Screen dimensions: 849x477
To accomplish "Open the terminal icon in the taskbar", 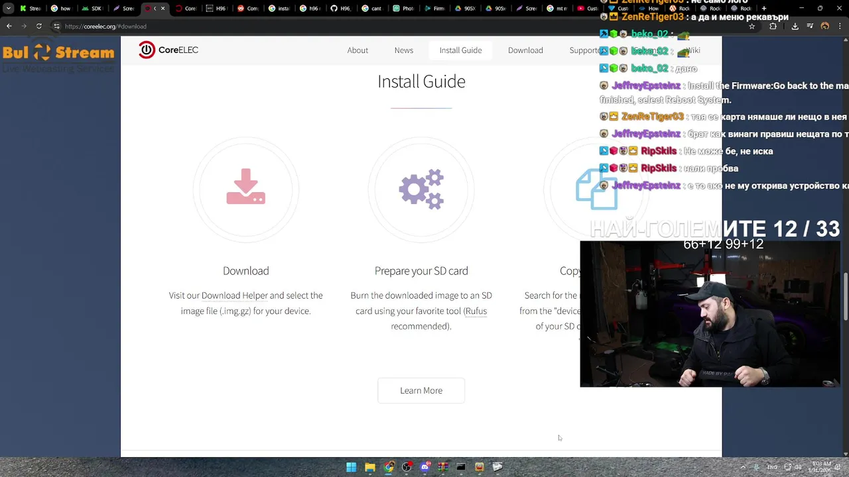I will tap(461, 467).
